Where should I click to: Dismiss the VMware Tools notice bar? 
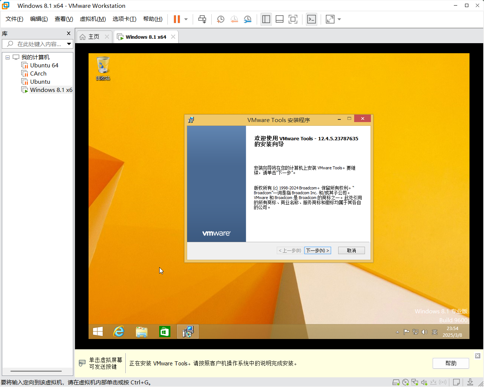[478, 356]
